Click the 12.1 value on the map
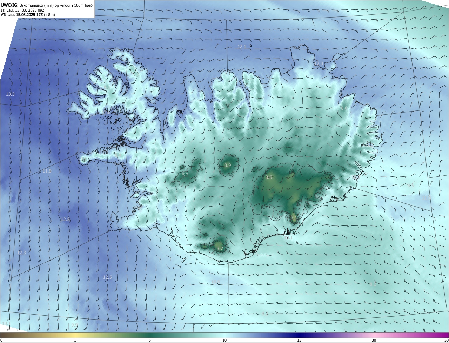The image size is (449, 343). coord(242,46)
